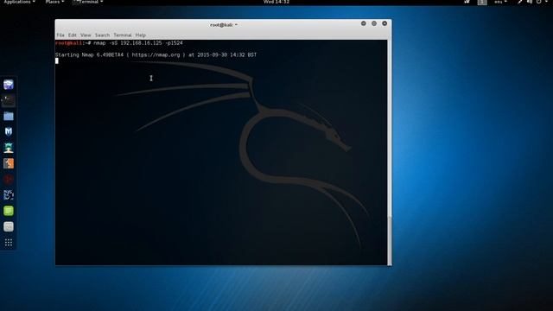The image size is (553, 311).
Task: Open the Places menu in top bar
Action: tap(54, 2)
